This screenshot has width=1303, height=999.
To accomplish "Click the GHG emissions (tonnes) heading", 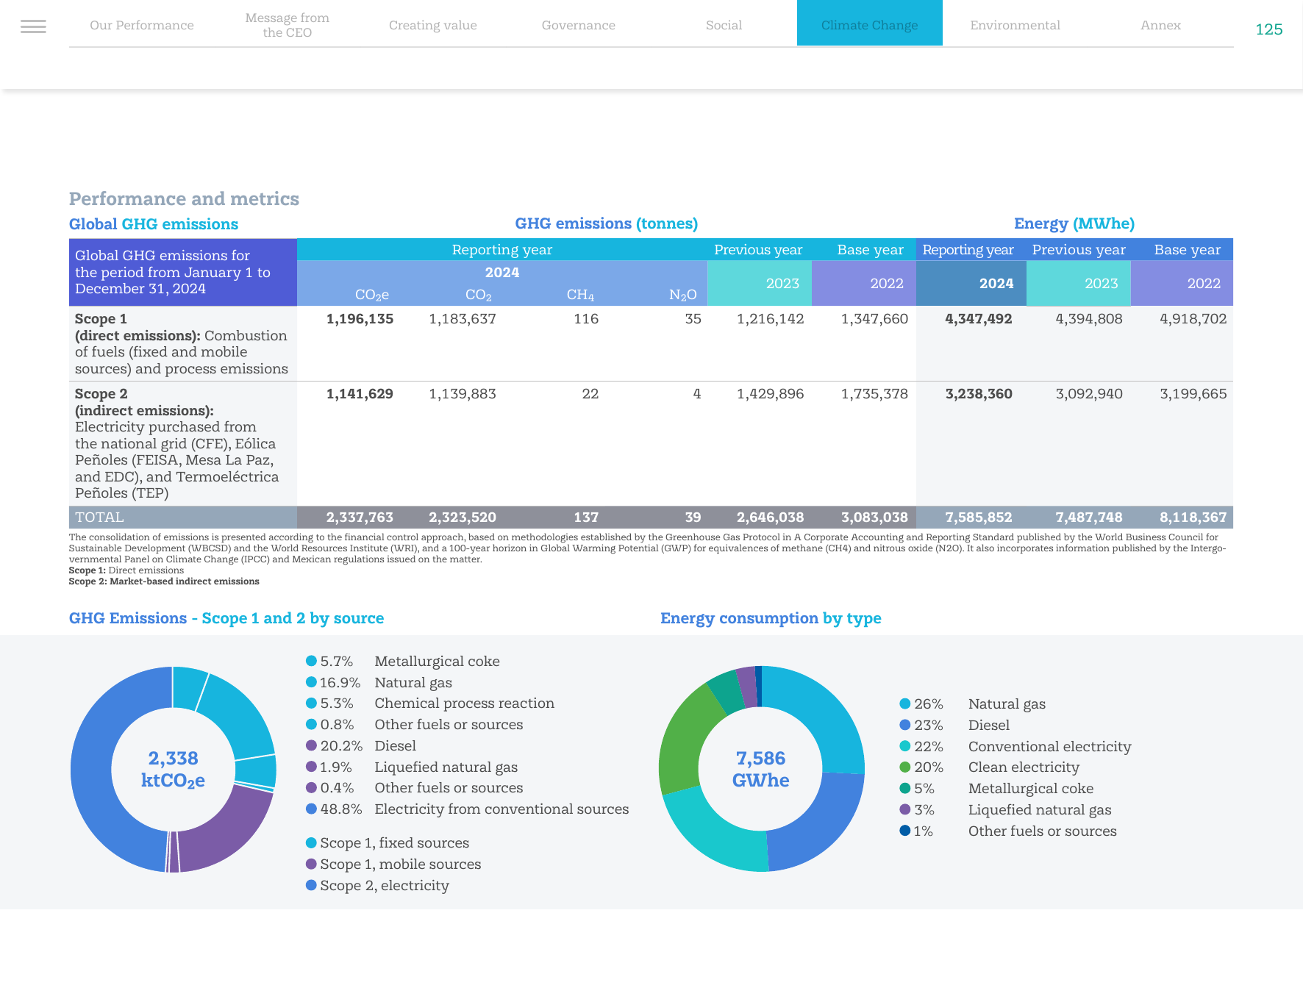I will pyautogui.click(x=607, y=223).
